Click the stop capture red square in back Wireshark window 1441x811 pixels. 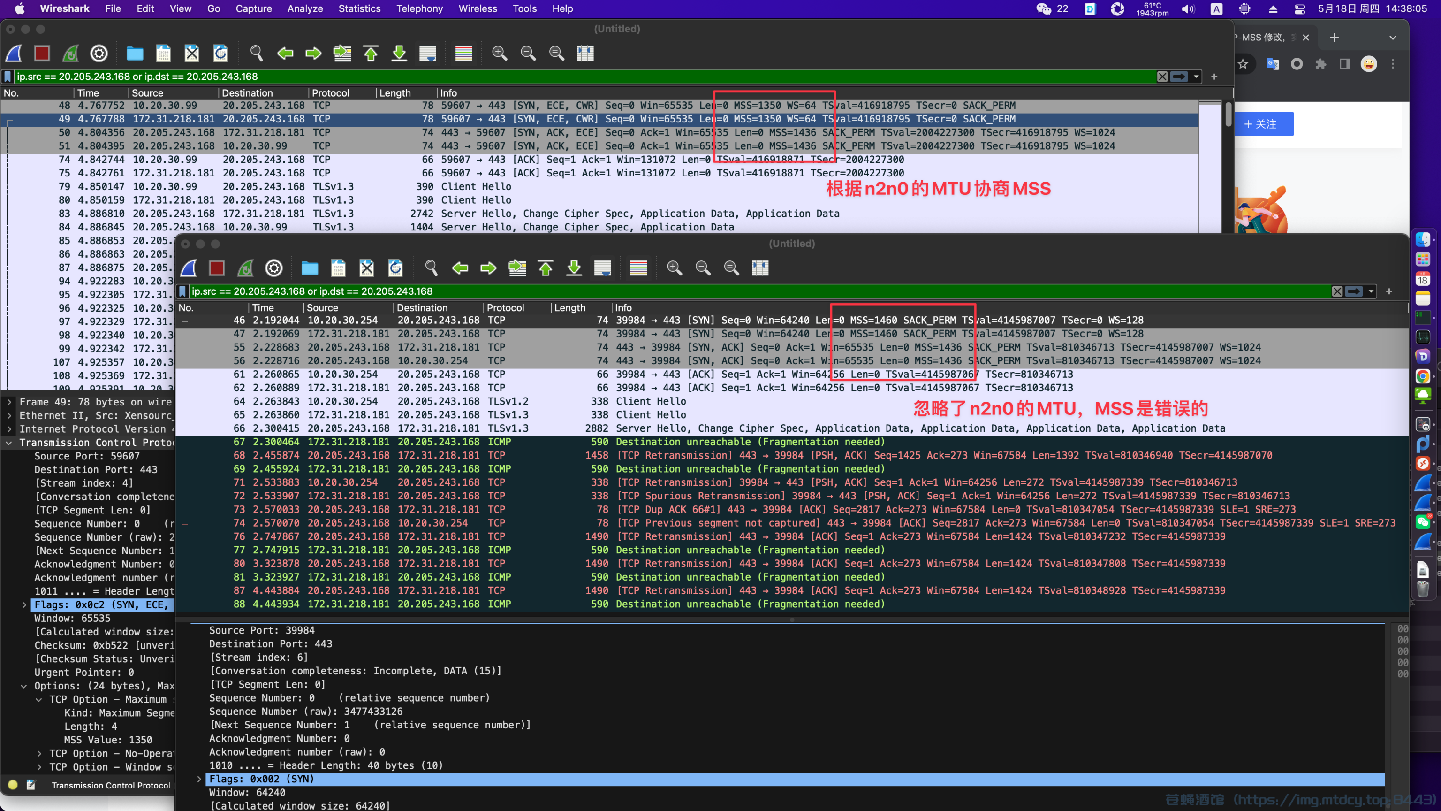42,53
